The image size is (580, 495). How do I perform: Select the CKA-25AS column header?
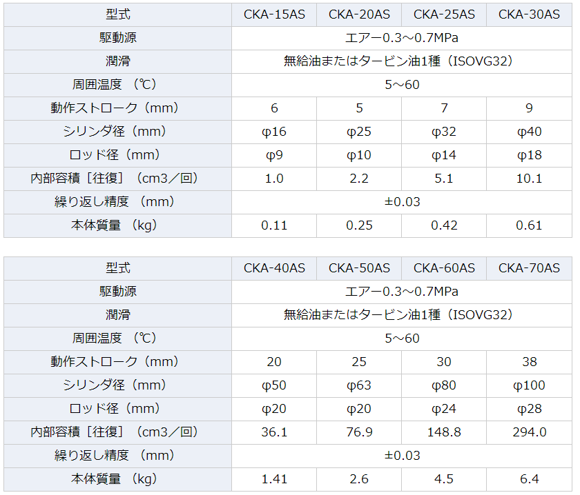click(x=444, y=14)
